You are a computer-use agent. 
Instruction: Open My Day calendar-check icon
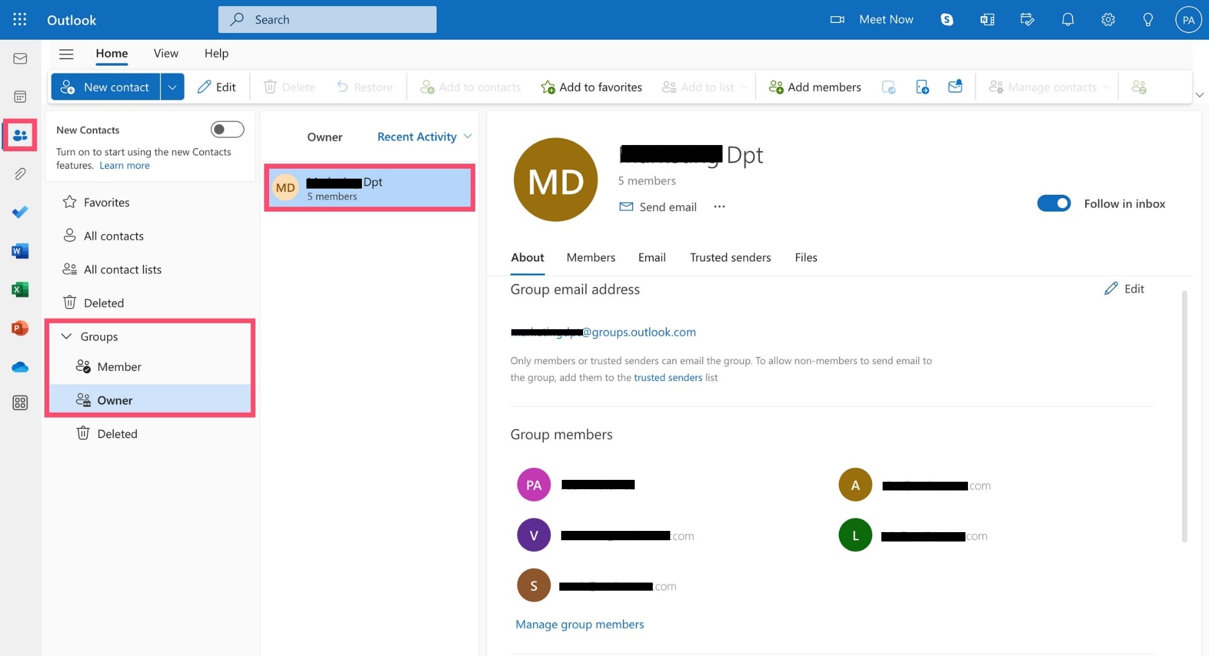(x=1027, y=19)
